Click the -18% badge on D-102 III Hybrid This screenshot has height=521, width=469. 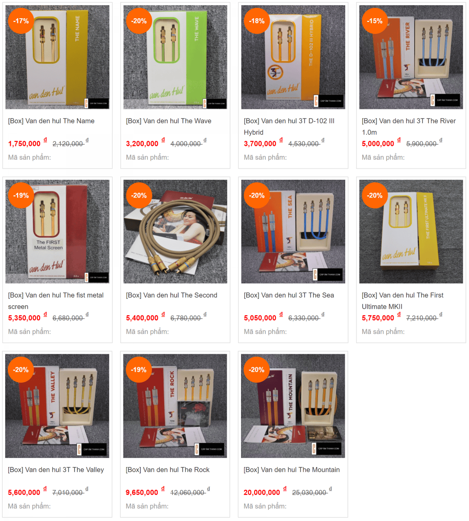point(257,21)
